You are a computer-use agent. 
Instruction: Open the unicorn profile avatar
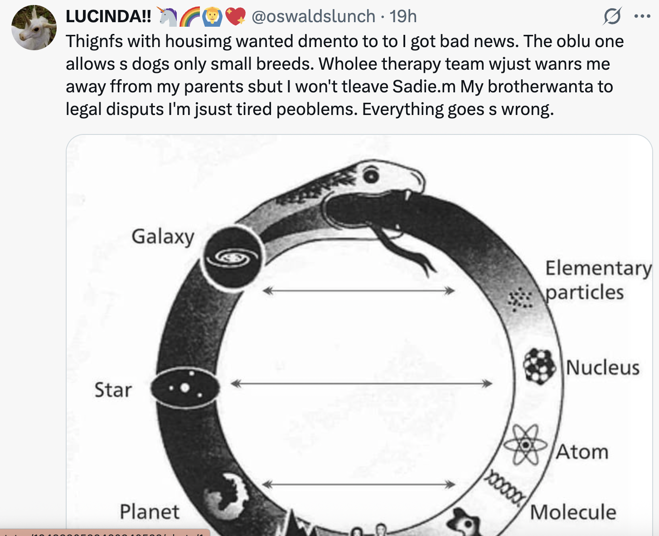pos(34,28)
